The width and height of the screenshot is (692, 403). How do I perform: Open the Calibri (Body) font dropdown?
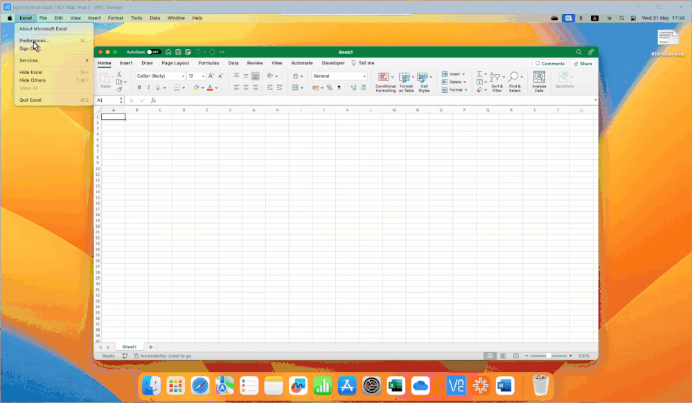182,76
